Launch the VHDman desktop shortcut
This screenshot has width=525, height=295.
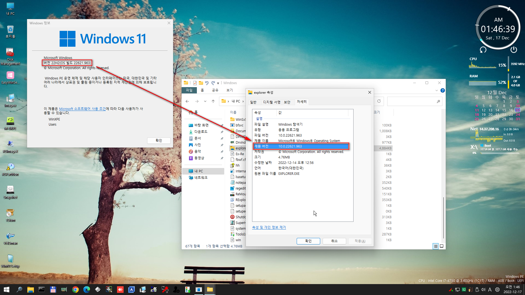pyautogui.click(x=10, y=238)
